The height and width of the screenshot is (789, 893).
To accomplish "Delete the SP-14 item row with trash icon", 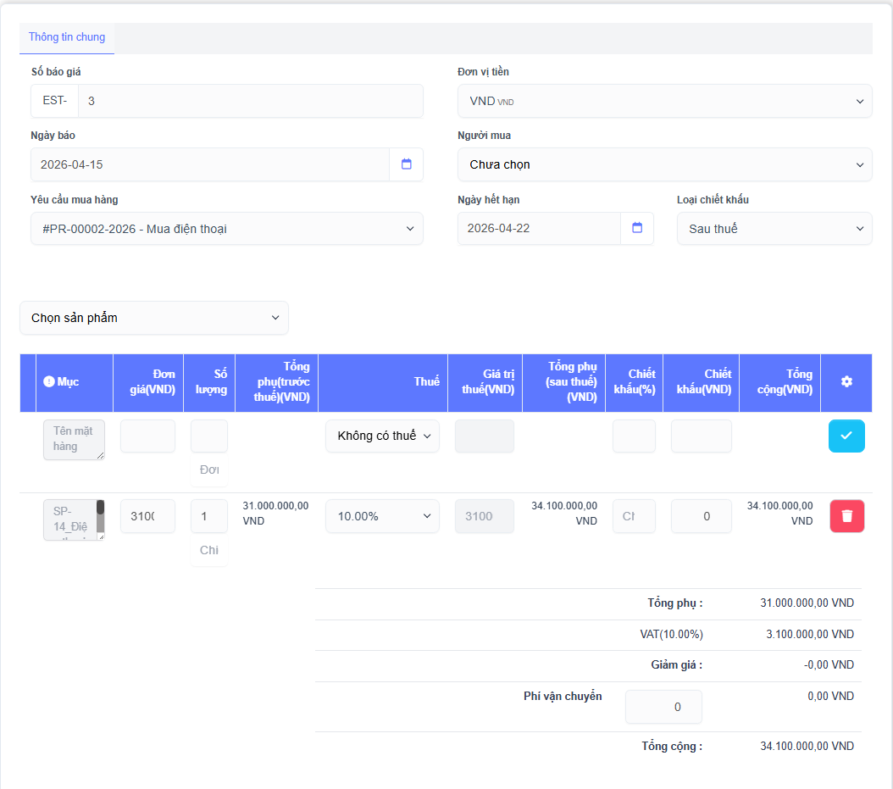I will pyautogui.click(x=846, y=516).
